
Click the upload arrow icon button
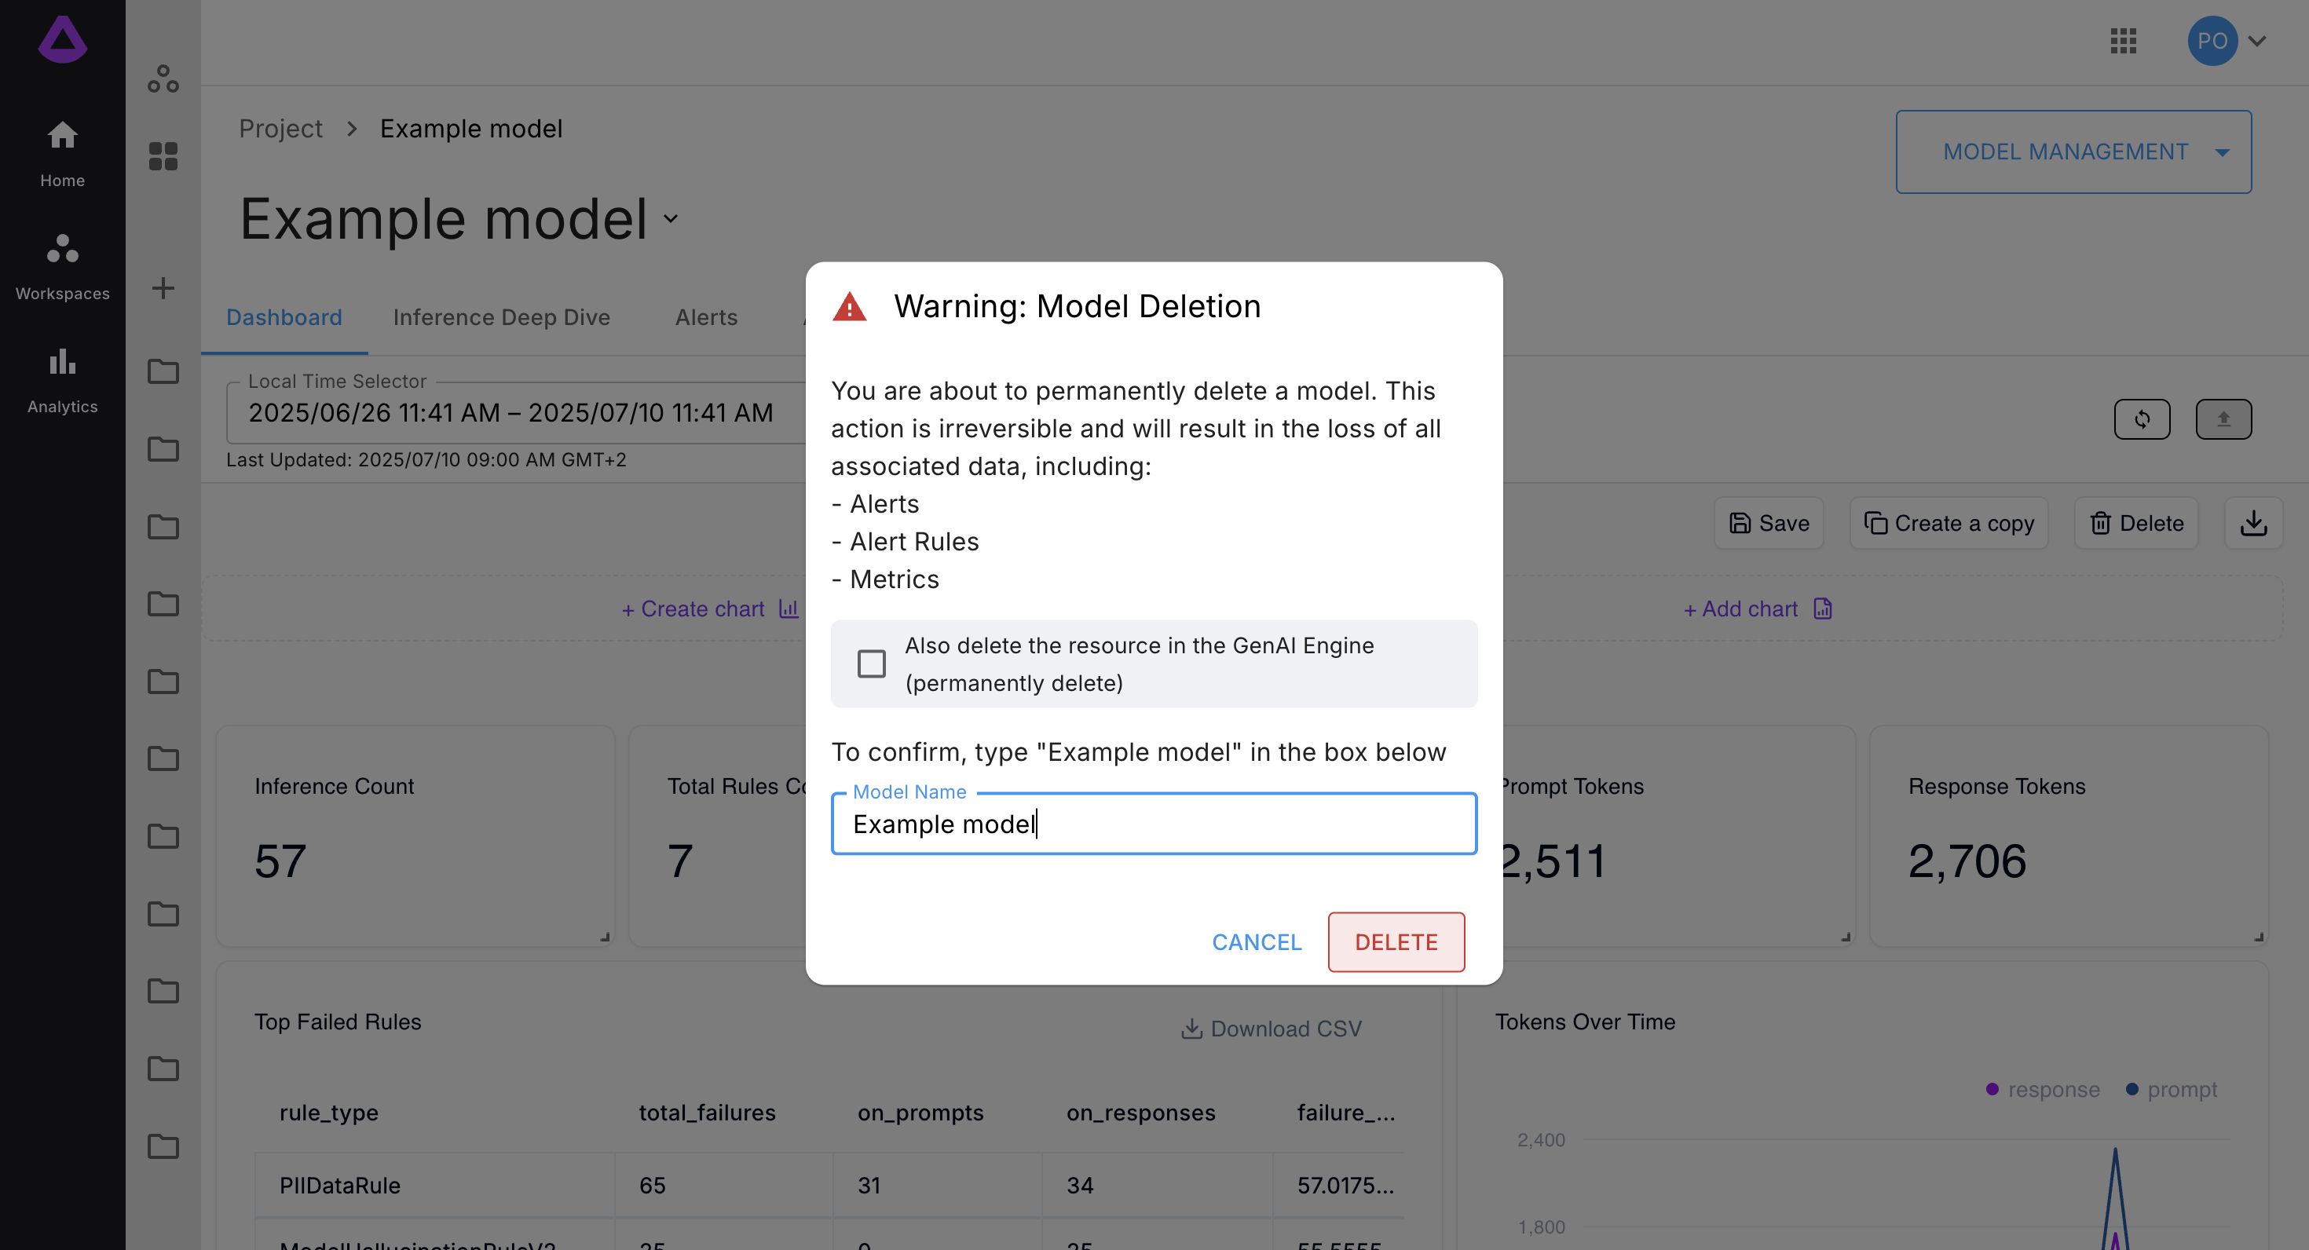tap(2223, 418)
